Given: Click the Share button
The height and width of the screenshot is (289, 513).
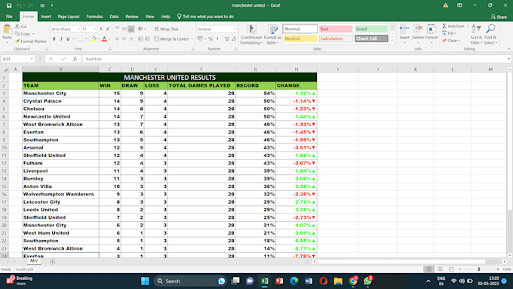Looking at the screenshot, I should (499, 17).
